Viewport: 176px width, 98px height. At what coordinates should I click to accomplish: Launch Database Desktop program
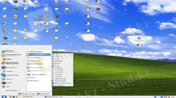[10, 75]
